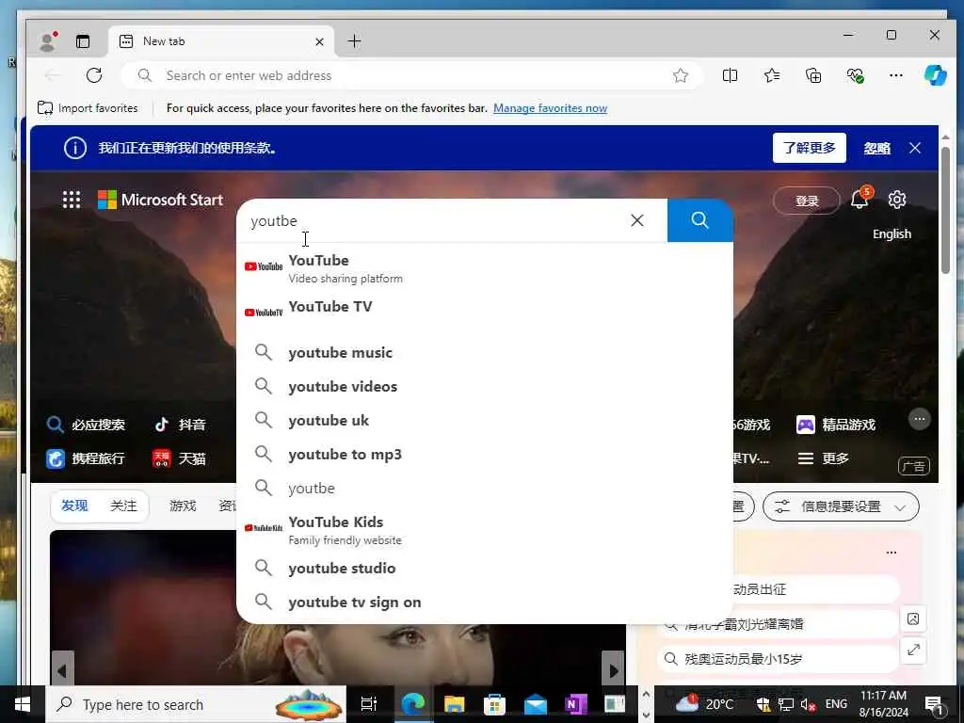Select youtube uk suggestion
This screenshot has height=723, width=964.
point(485,420)
